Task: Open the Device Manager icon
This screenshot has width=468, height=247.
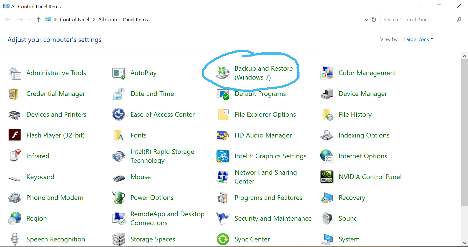Action: coord(327,94)
